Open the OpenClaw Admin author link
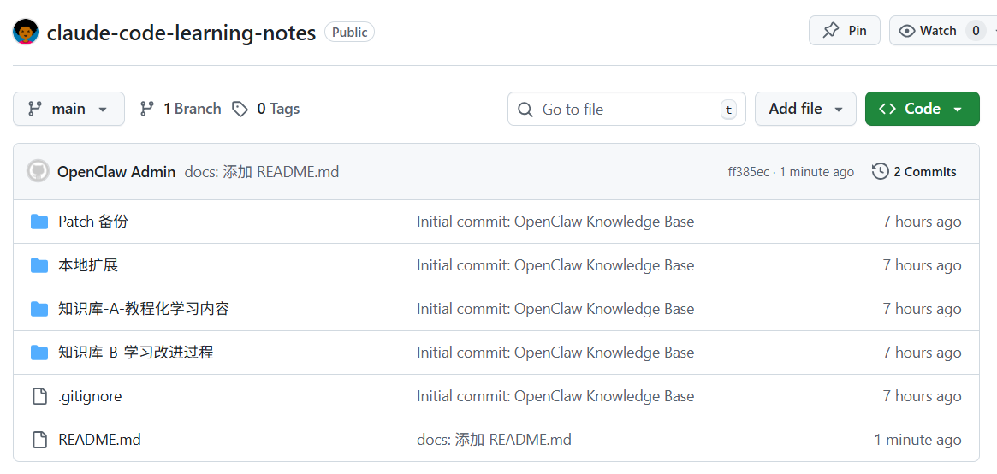 [116, 172]
